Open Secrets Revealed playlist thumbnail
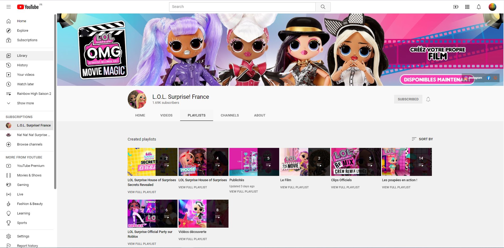 coord(152,162)
